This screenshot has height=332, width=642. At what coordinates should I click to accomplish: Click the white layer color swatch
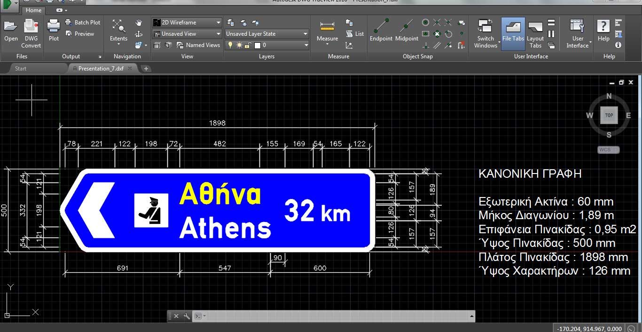pyautogui.click(x=257, y=46)
